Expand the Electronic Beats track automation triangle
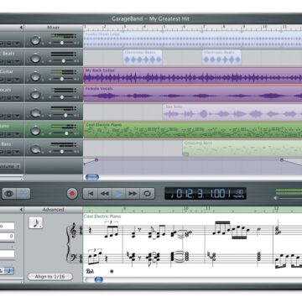The height and width of the screenshot is (302, 302). 18,62
